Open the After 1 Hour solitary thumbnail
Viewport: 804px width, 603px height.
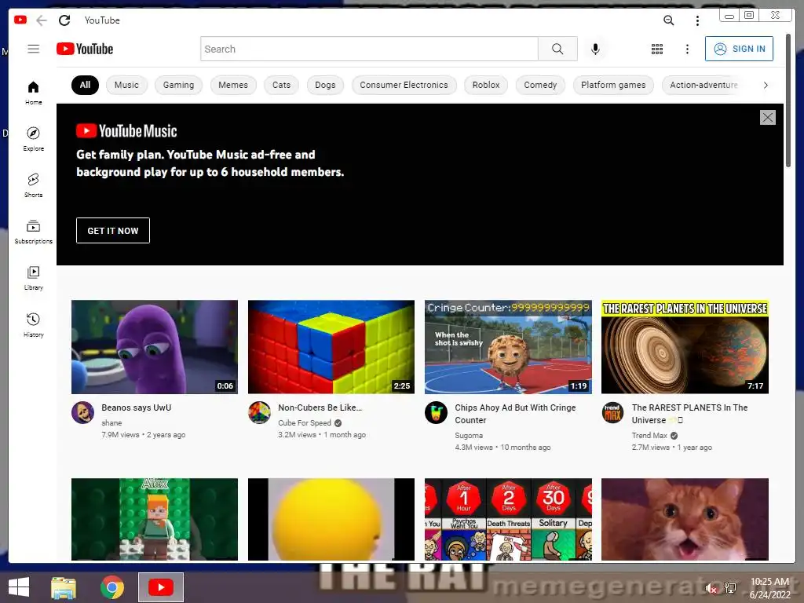point(508,520)
